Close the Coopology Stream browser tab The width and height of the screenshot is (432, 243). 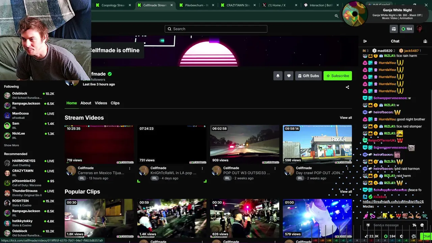(130, 5)
